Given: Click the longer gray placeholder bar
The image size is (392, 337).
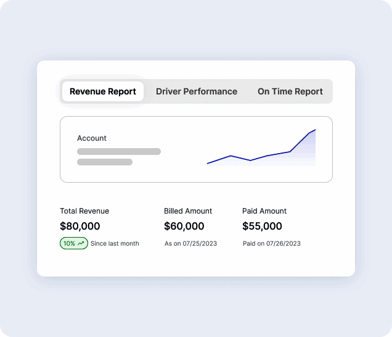Looking at the screenshot, I should click(118, 151).
